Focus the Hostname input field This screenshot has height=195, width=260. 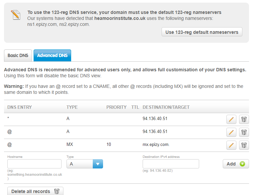[x=34, y=164]
